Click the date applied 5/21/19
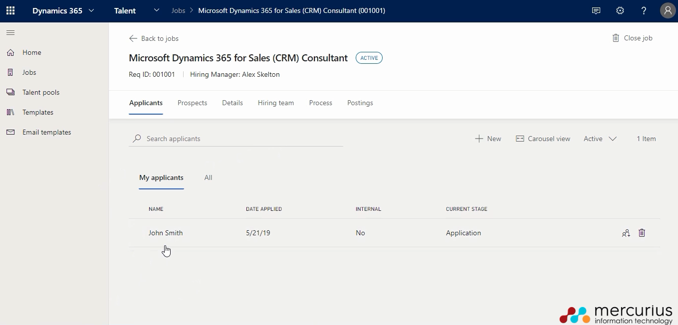This screenshot has height=325, width=678. 258,233
